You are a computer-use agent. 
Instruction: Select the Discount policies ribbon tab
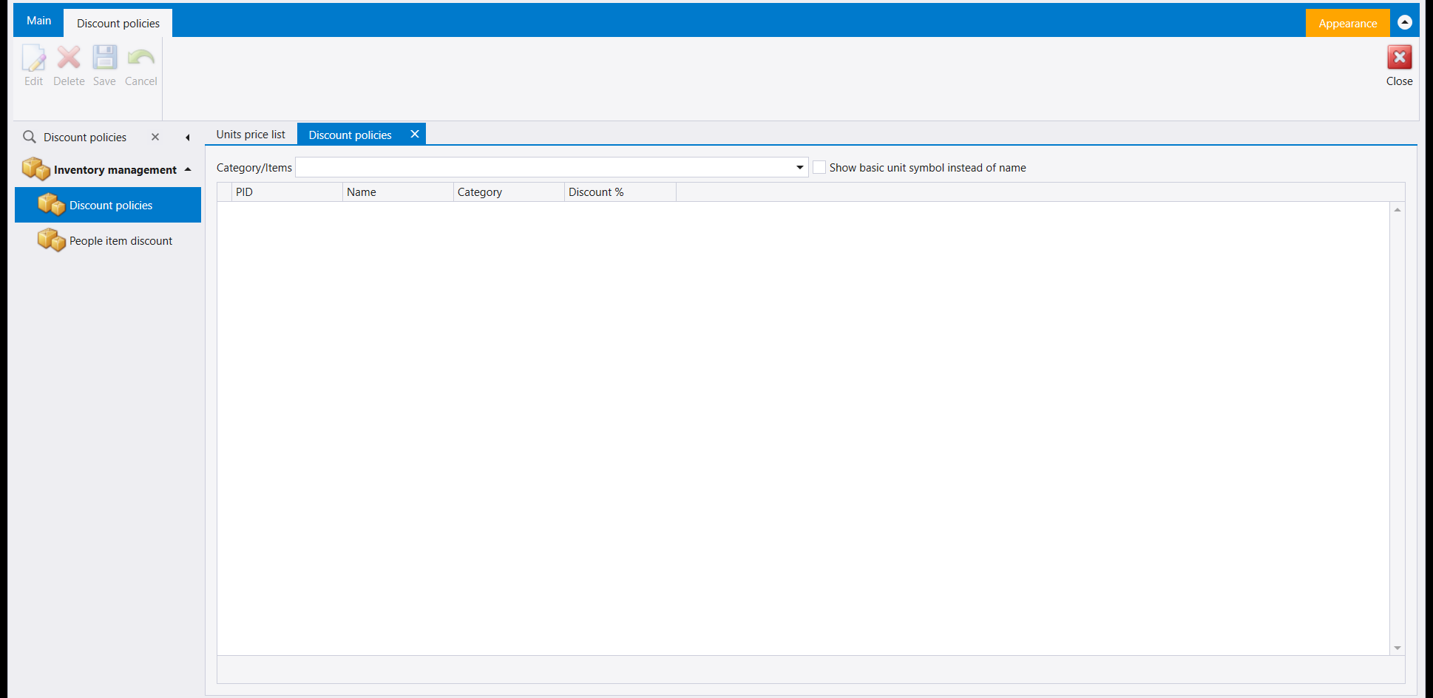tap(118, 23)
